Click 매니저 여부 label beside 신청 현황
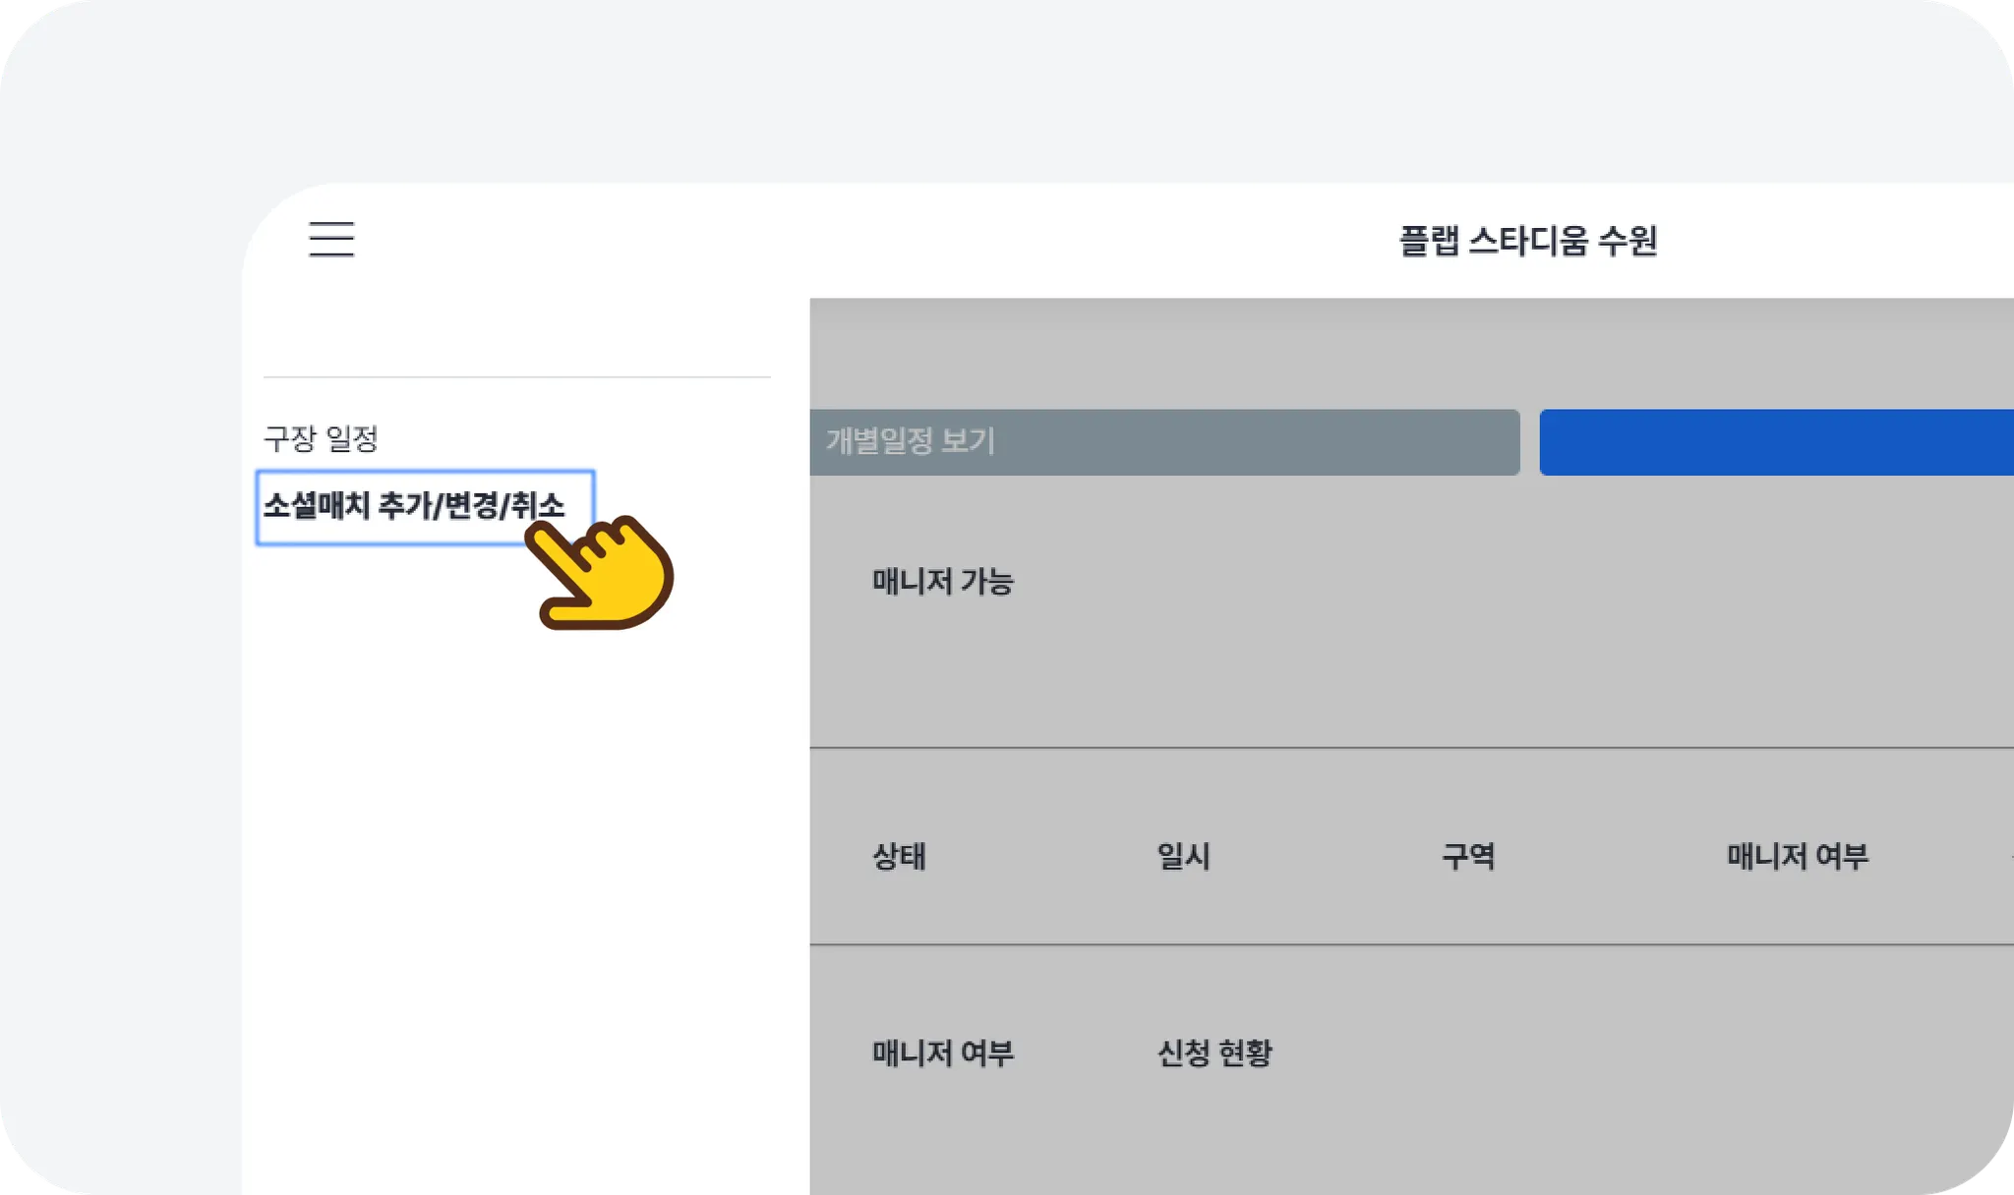 [942, 1053]
